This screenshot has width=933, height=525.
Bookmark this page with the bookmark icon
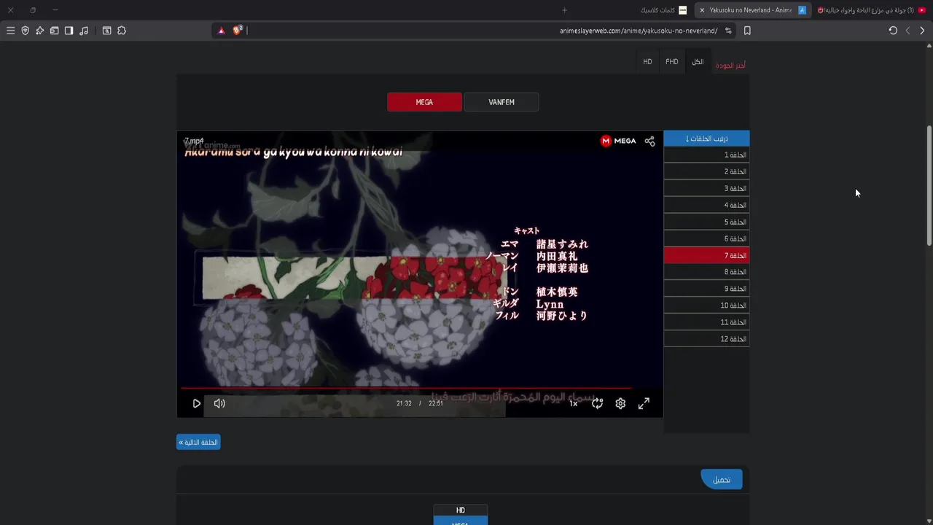(747, 31)
